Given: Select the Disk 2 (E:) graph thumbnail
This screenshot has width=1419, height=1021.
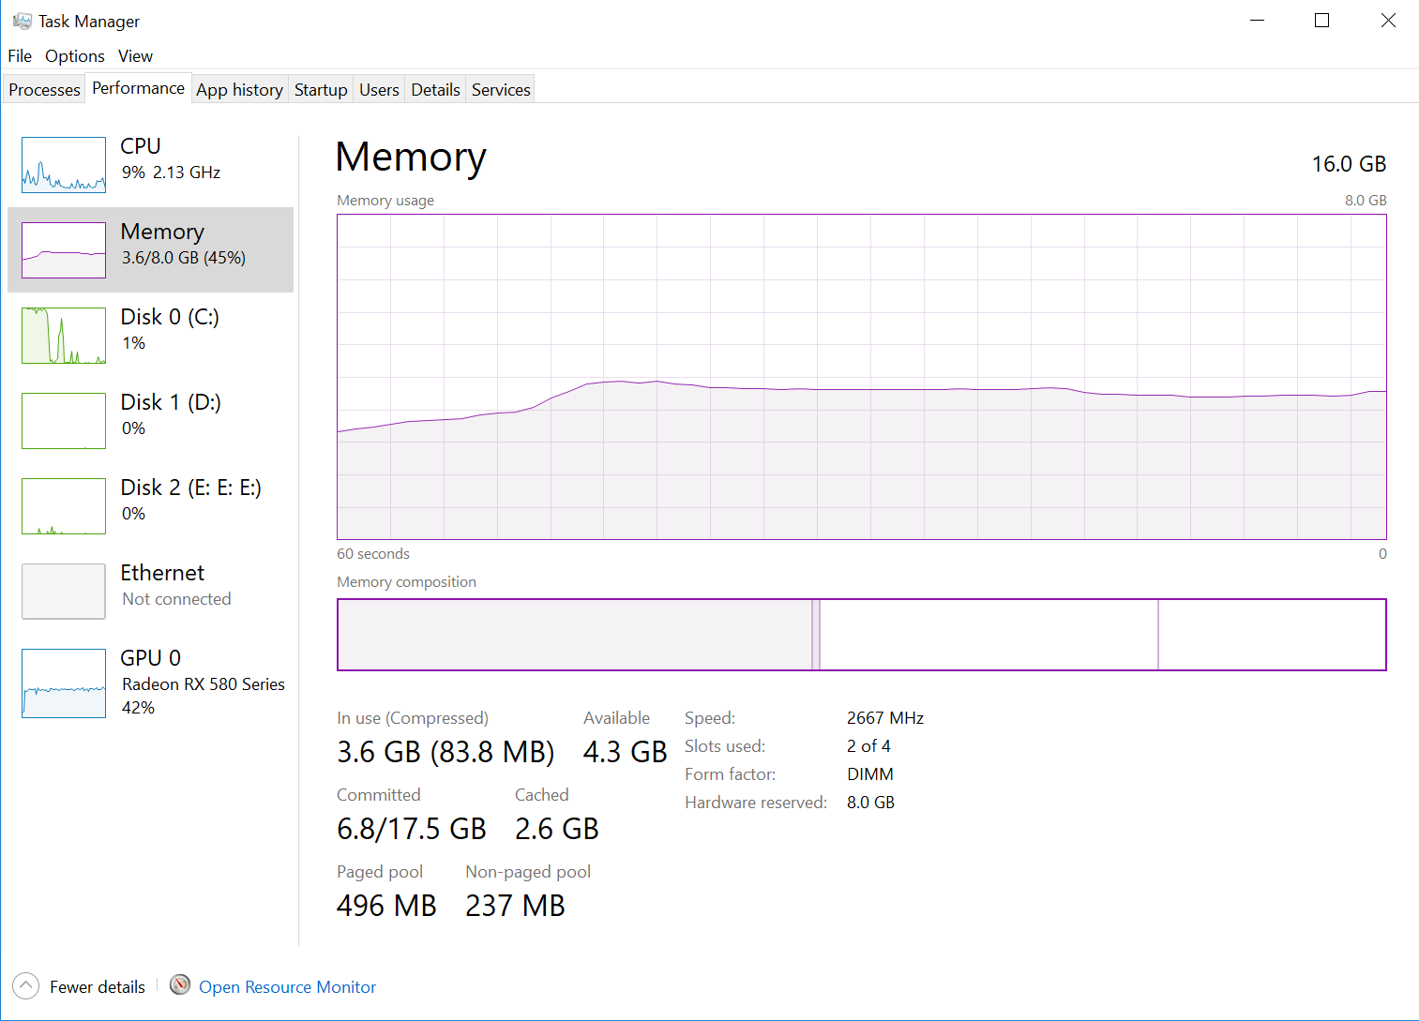Looking at the screenshot, I should [x=64, y=506].
